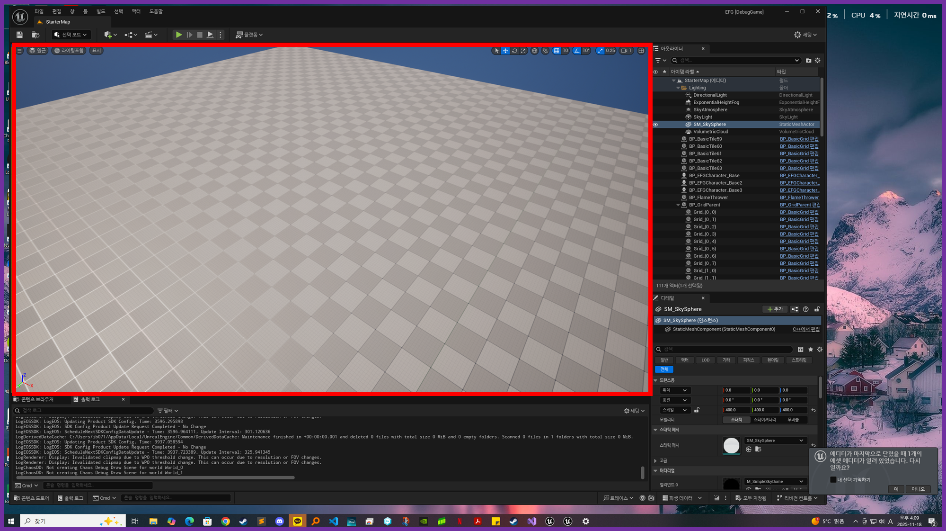Click the BP_FlameThrower blueprint link
This screenshot has width=946, height=531.
tap(799, 198)
